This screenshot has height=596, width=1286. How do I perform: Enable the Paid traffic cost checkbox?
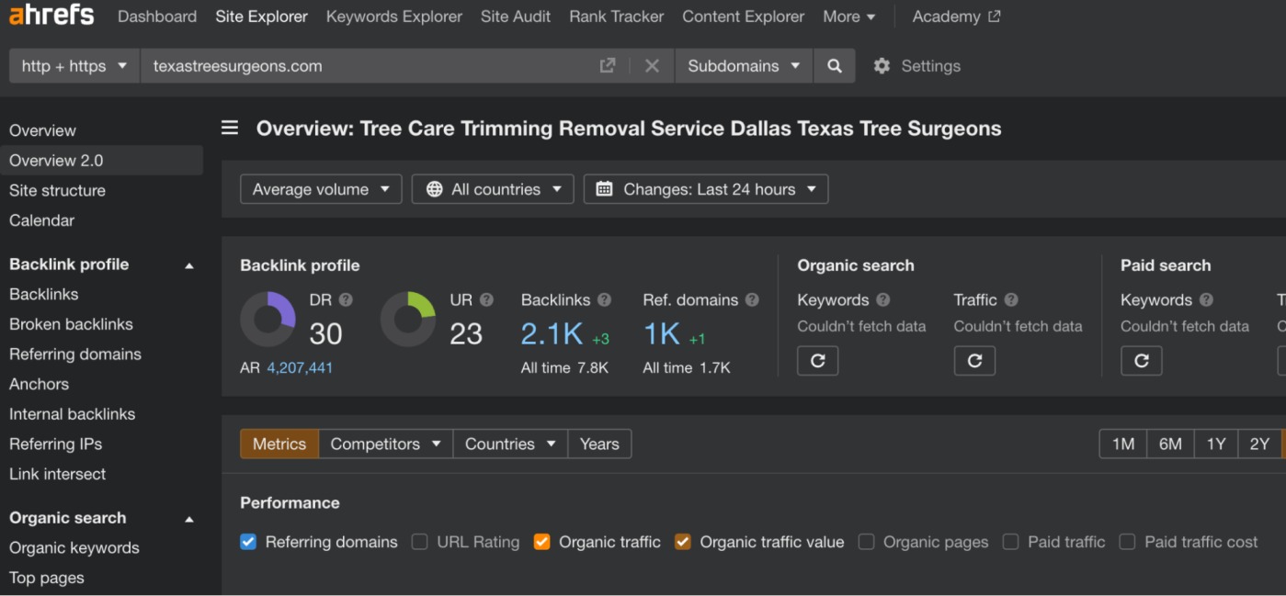1127,542
